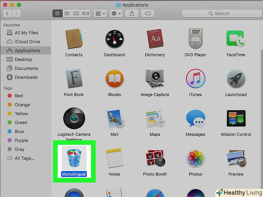Click the "Monolingual" file name label
The height and width of the screenshot is (197, 263).
click(74, 174)
